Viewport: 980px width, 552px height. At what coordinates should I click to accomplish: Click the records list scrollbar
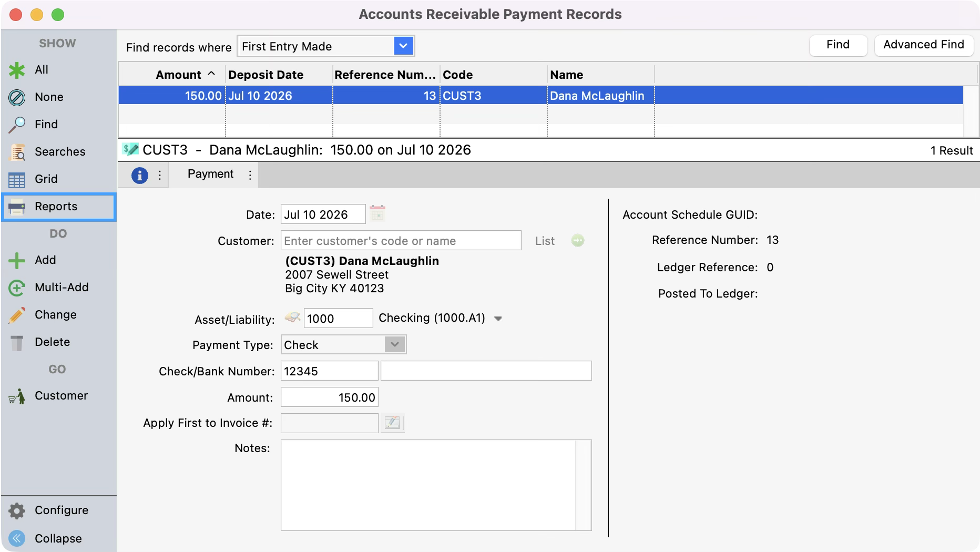970,110
